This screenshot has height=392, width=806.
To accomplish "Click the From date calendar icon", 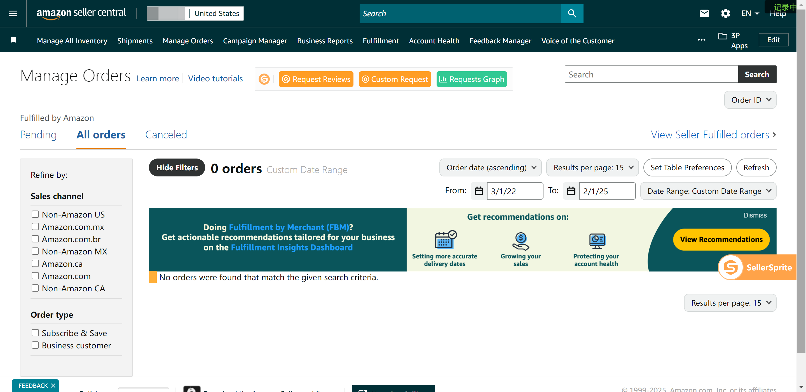I will click(x=478, y=191).
